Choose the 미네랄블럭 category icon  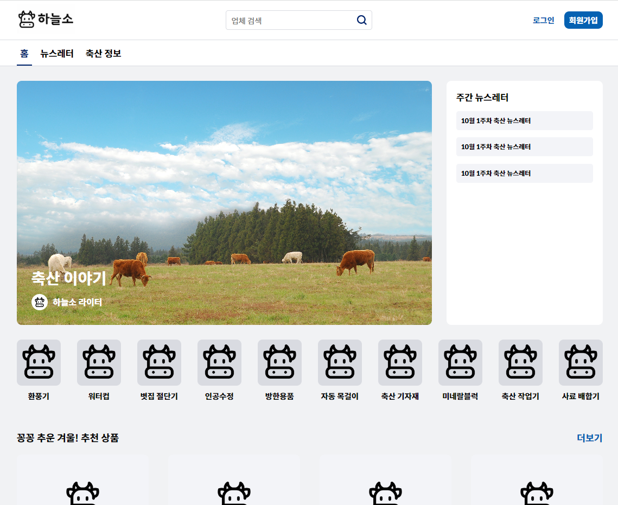460,362
